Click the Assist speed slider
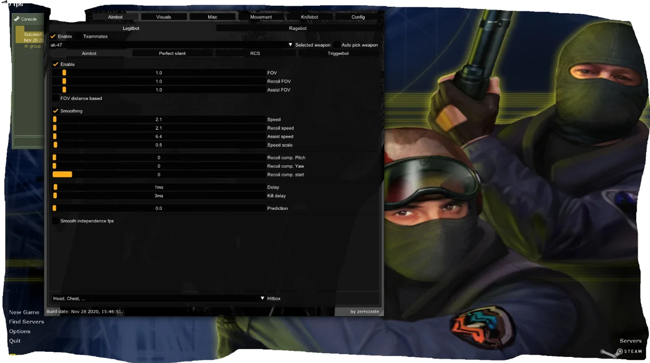Image resolution: width=650 pixels, height=363 pixels. pyautogui.click(x=159, y=137)
